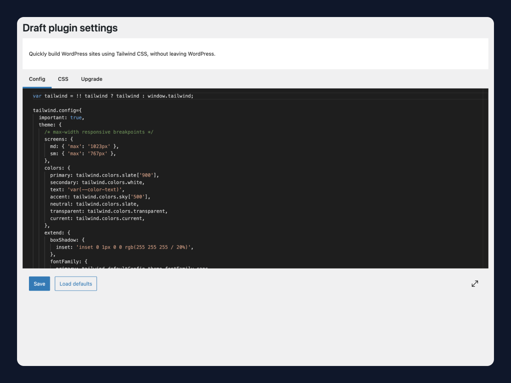Click the 'boxShadow: {' line
The height and width of the screenshot is (383, 511).
[x=67, y=240]
